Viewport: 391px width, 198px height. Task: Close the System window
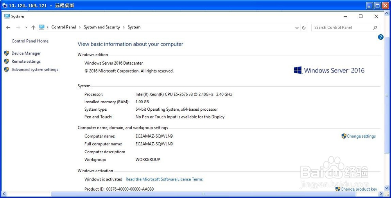coord(376,16)
